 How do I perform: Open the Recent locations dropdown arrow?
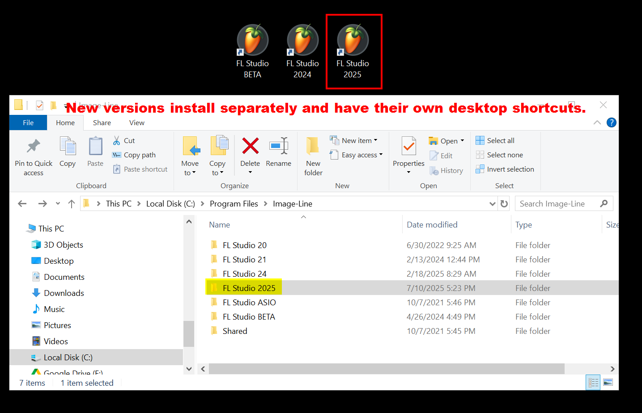(58, 204)
